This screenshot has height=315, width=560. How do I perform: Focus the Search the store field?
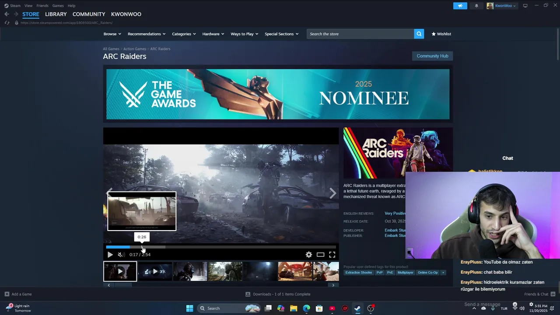tap(360, 34)
